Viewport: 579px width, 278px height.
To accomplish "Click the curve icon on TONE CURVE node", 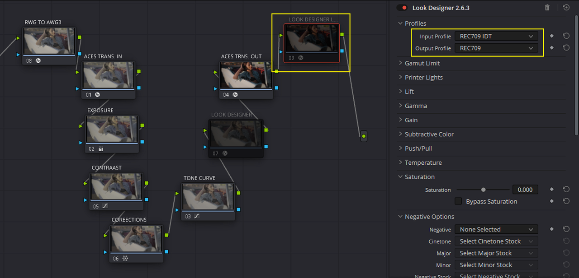I will tap(197, 217).
